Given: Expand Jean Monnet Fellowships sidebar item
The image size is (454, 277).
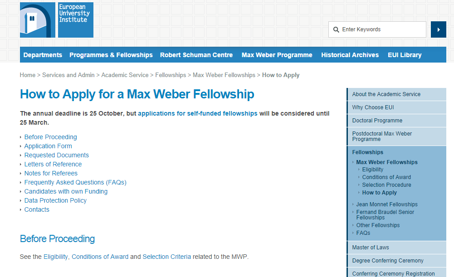Looking at the screenshot, I should pos(387,204).
